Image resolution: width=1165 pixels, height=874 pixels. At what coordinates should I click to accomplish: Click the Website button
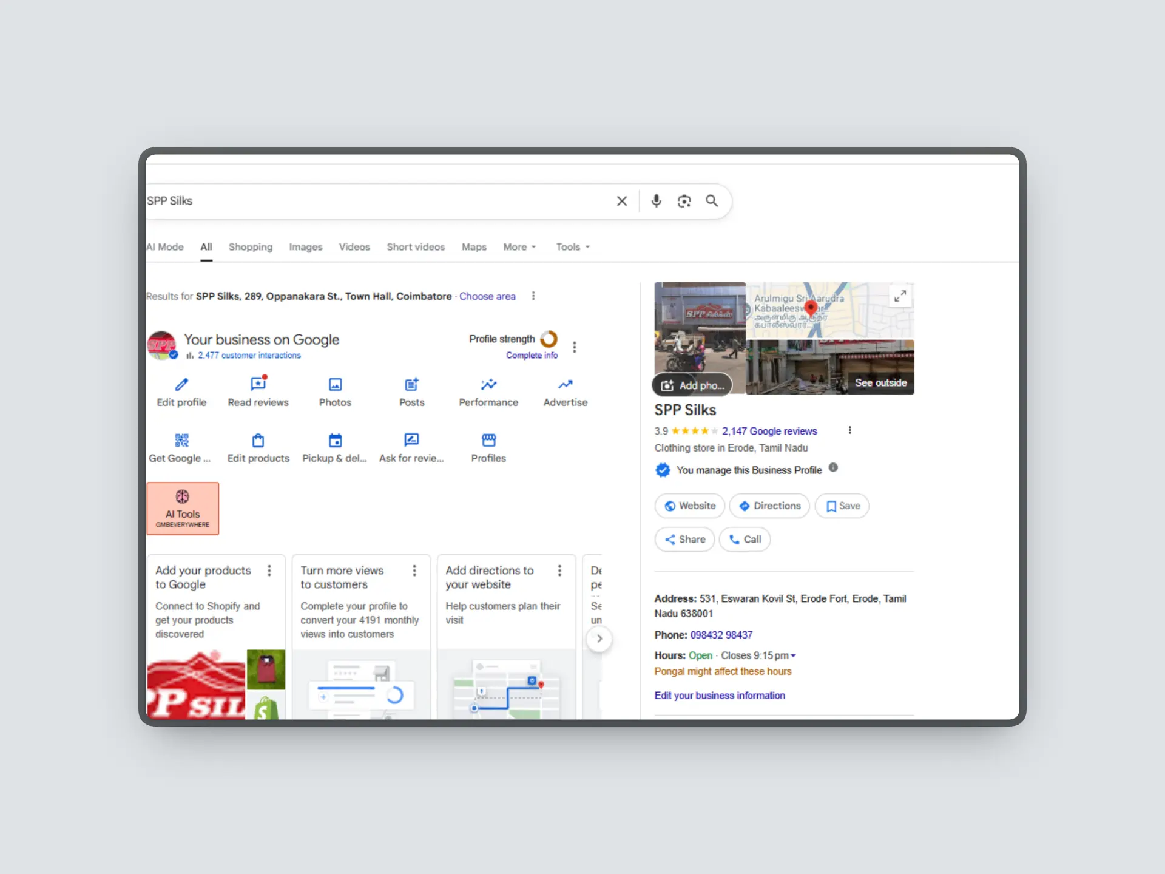[x=690, y=506]
